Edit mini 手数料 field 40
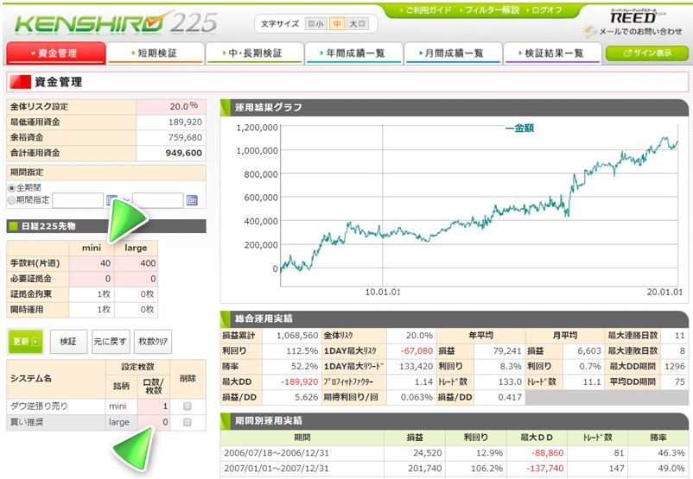Screen dimensions: 693x479 point(92,263)
